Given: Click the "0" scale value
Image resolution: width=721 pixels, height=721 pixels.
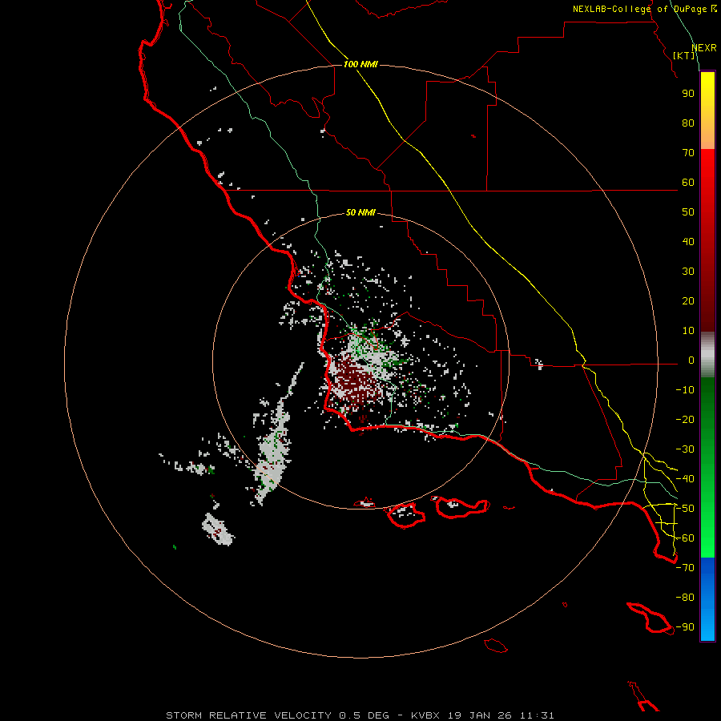Looking at the screenshot, I should 691,360.
